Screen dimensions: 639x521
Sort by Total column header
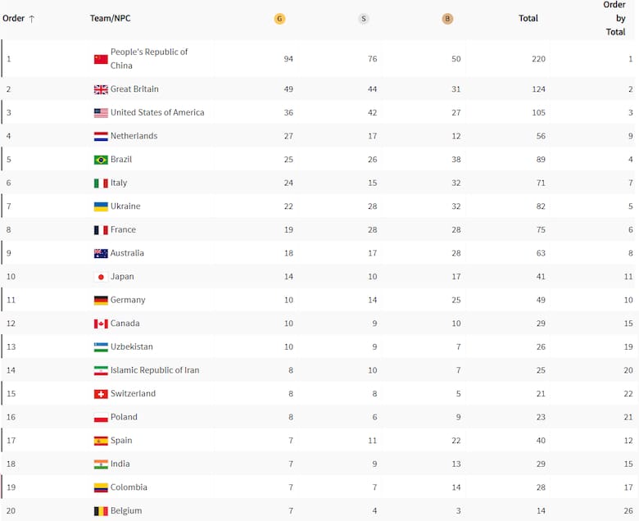[x=528, y=18]
